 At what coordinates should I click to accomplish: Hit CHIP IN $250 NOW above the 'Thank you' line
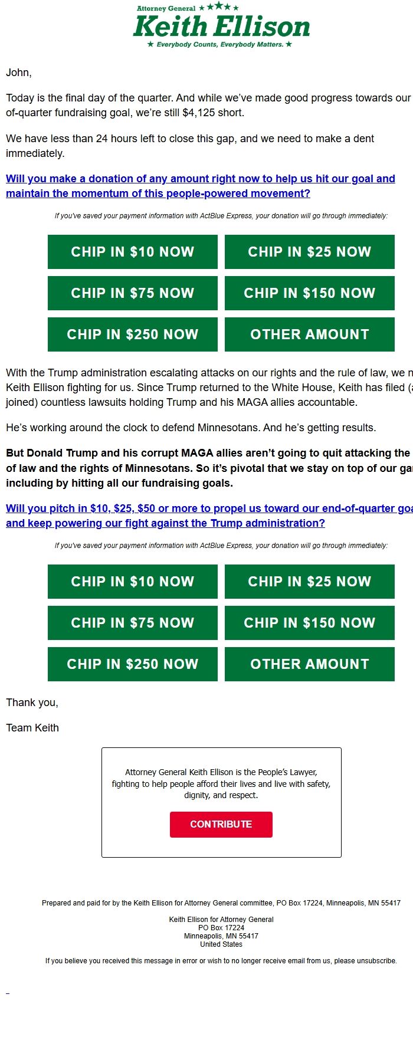[x=133, y=664]
